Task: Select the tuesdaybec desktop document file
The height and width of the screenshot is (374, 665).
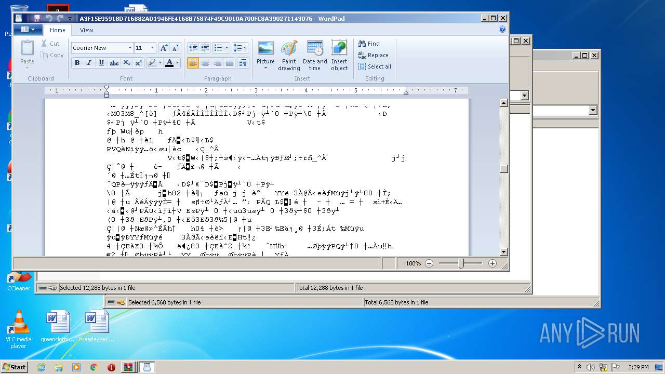Action: coord(97,326)
